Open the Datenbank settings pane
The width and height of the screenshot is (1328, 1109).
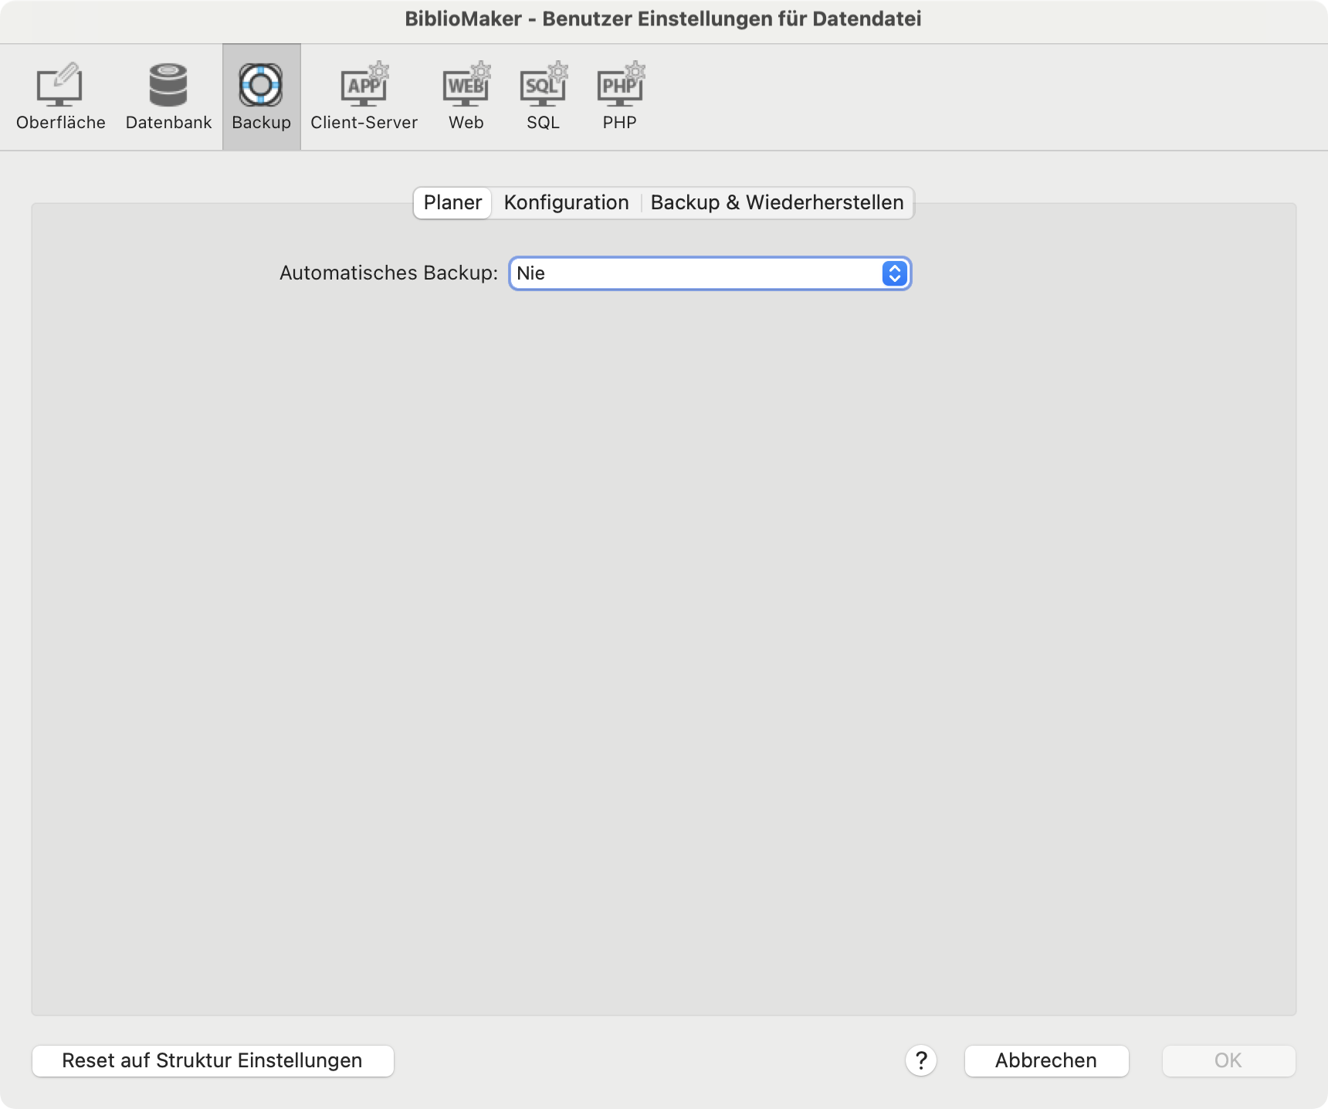coord(168,97)
